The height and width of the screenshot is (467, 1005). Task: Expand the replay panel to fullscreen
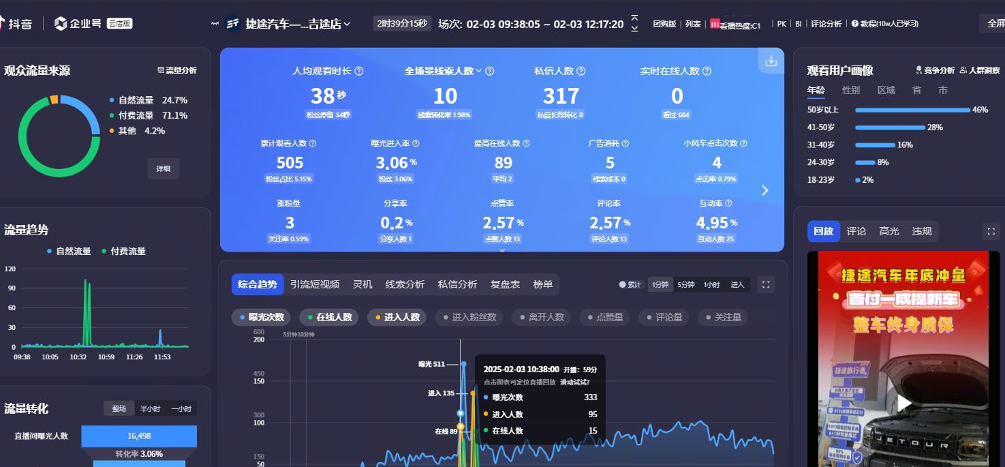coord(991,232)
